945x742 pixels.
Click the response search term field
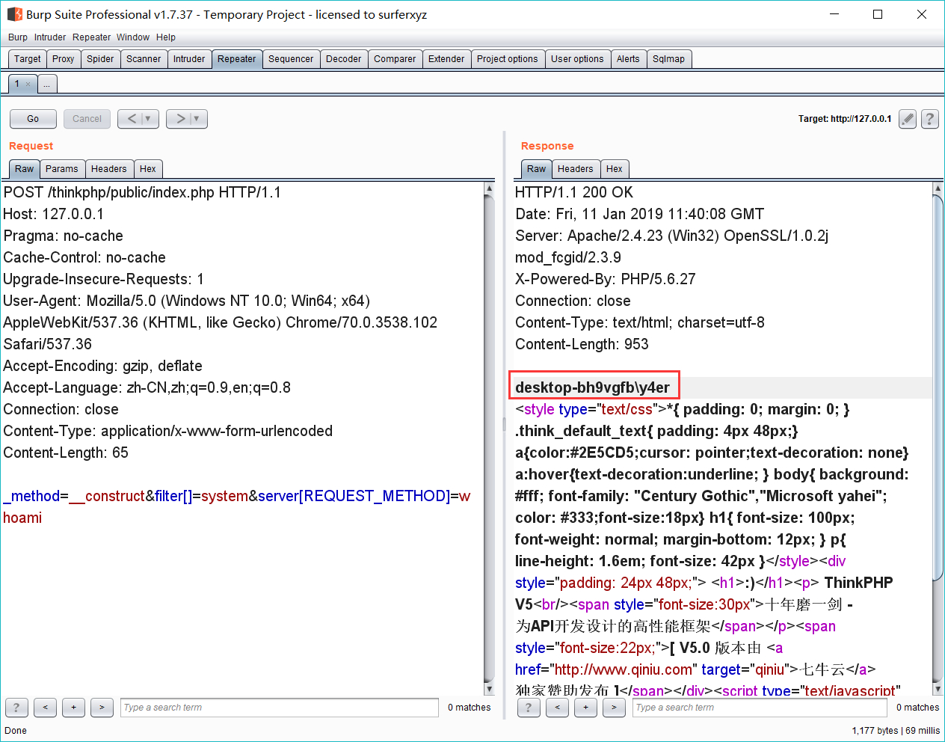click(x=760, y=707)
